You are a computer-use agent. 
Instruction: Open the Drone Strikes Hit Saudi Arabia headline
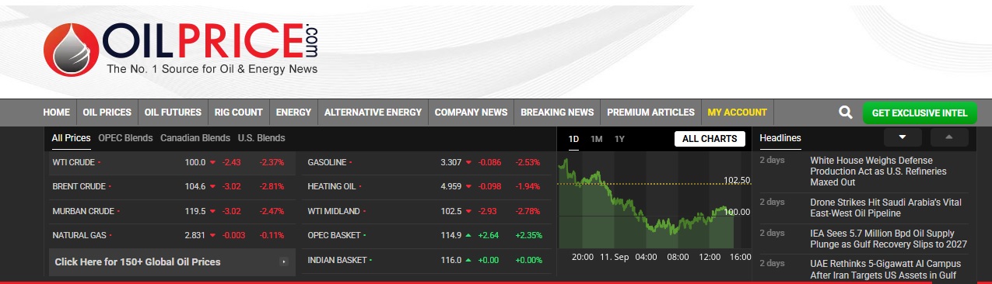coord(885,207)
